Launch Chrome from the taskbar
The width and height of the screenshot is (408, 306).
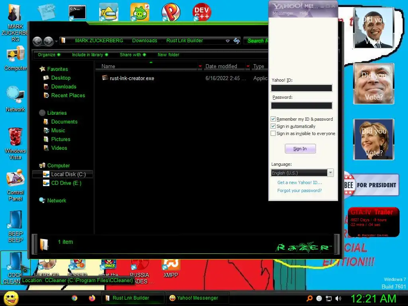pos(75,298)
